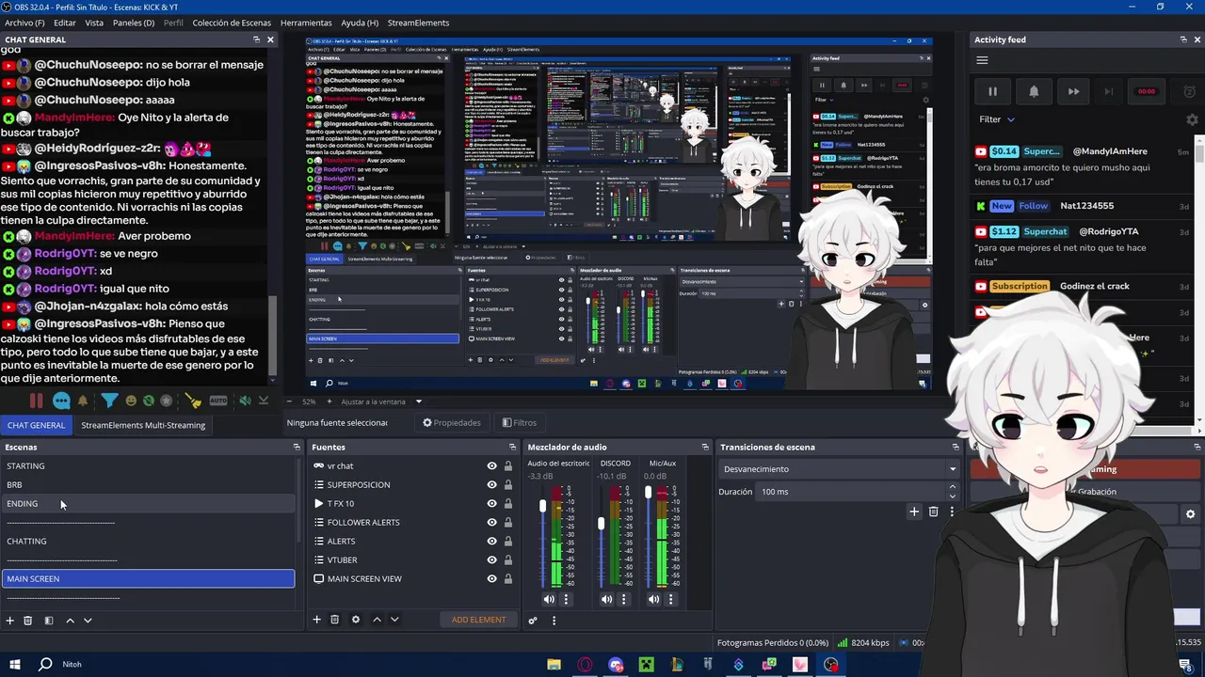Move source up in Fuentes list
This screenshot has height=677, width=1205.
pyautogui.click(x=377, y=620)
